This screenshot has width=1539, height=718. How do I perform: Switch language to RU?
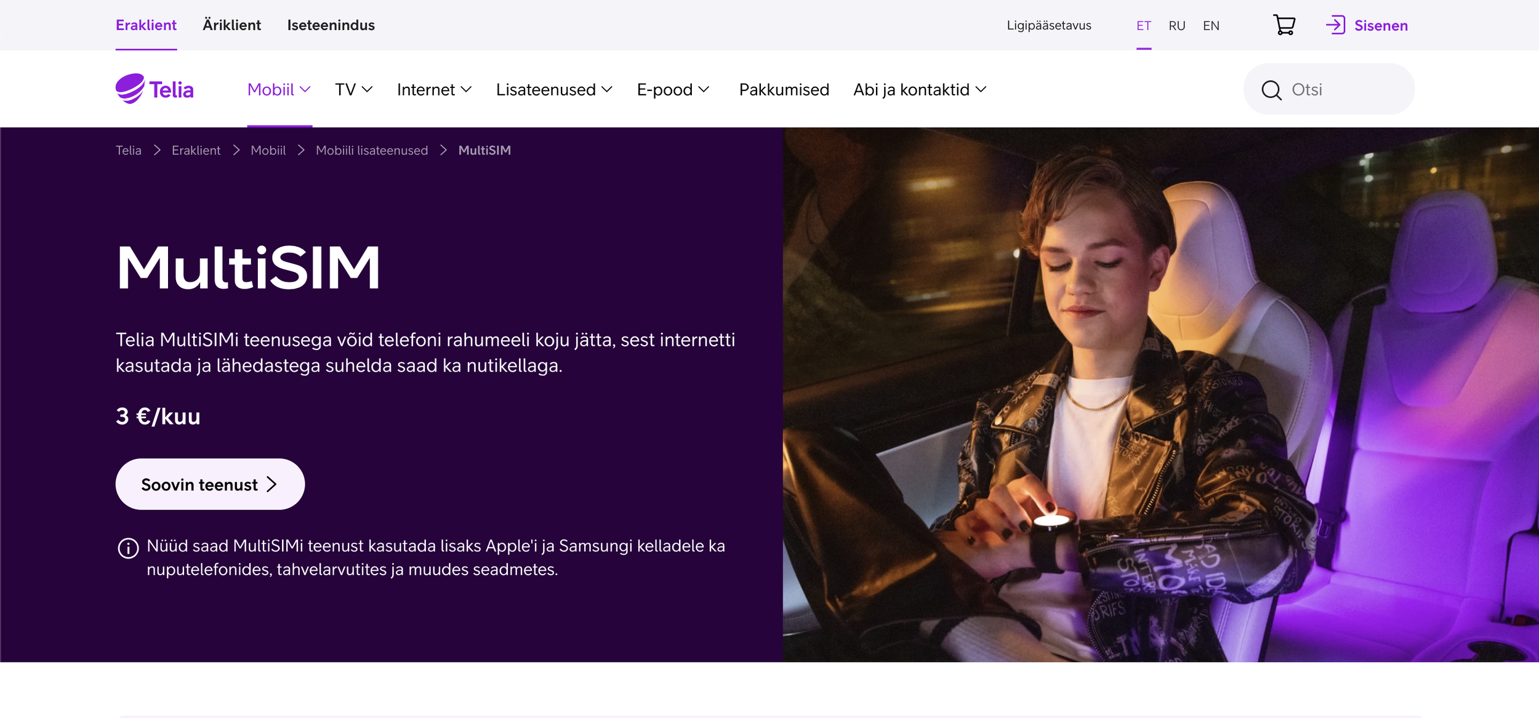click(1176, 26)
